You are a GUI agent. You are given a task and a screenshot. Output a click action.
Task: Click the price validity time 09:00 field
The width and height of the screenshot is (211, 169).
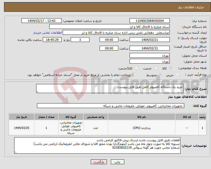click(109, 48)
